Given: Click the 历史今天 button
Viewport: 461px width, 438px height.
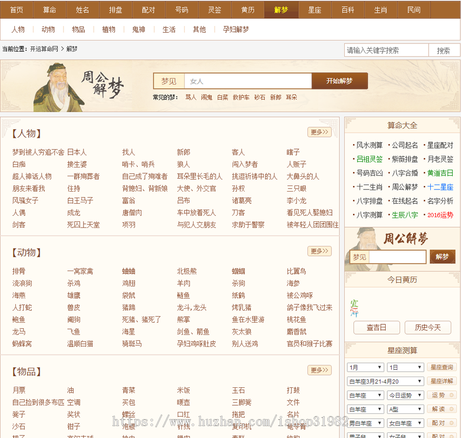Looking at the screenshot, I should tap(428, 327).
